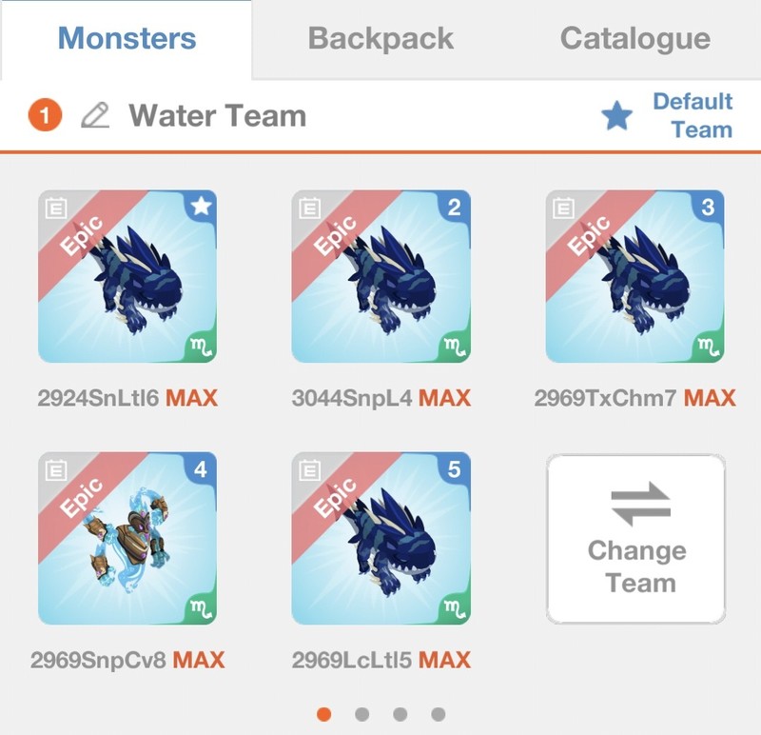This screenshot has height=735, width=761.
Task: Click the swap arrows icon in Change Team
Action: click(640, 505)
